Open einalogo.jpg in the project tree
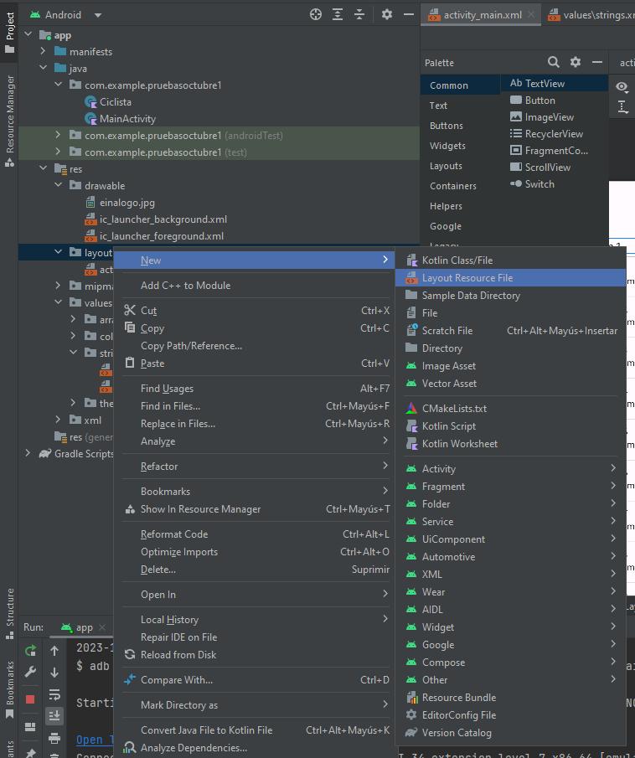 pyautogui.click(x=126, y=203)
